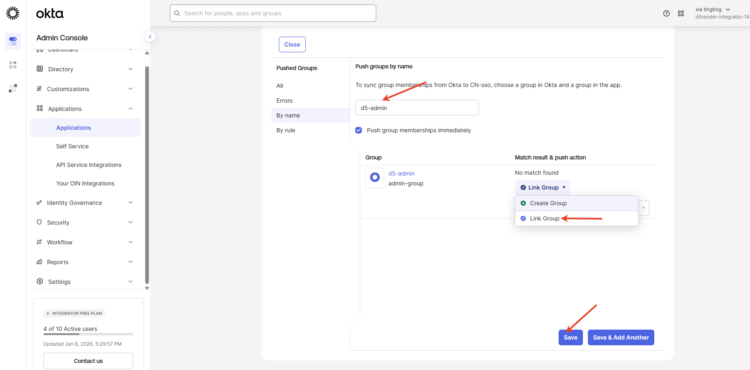Screen dimensions: 750x370
Task: Open the Link Group dropdown button
Action: pyautogui.click(x=542, y=187)
